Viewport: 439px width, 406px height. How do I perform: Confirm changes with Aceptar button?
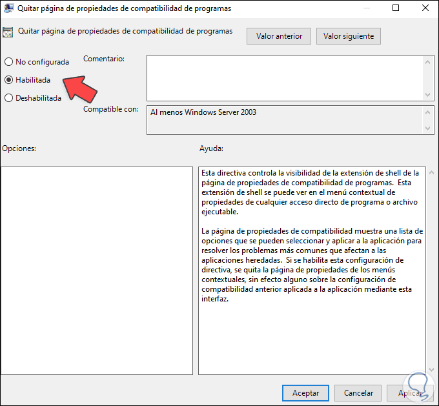pyautogui.click(x=305, y=393)
